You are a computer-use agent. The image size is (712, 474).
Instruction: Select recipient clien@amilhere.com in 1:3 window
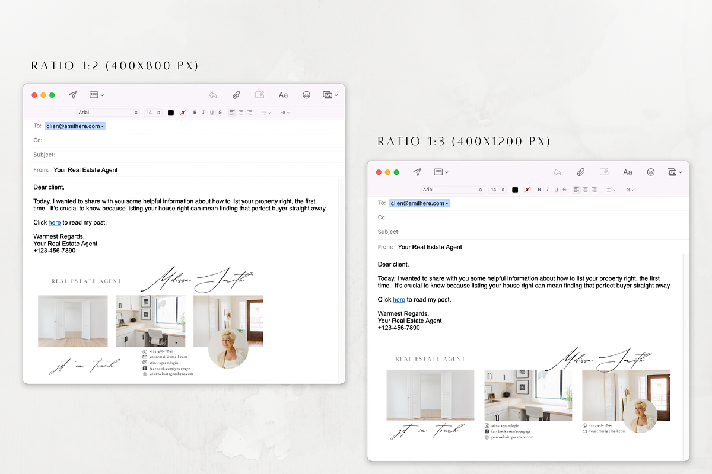(419, 203)
